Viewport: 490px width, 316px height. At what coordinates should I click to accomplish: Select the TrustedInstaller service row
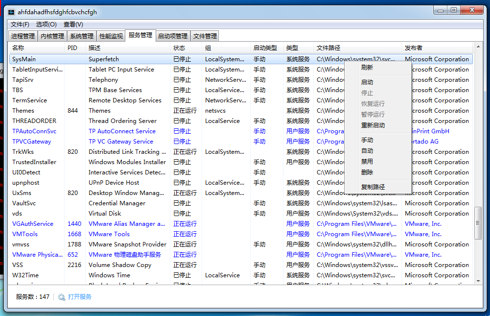tap(241, 162)
